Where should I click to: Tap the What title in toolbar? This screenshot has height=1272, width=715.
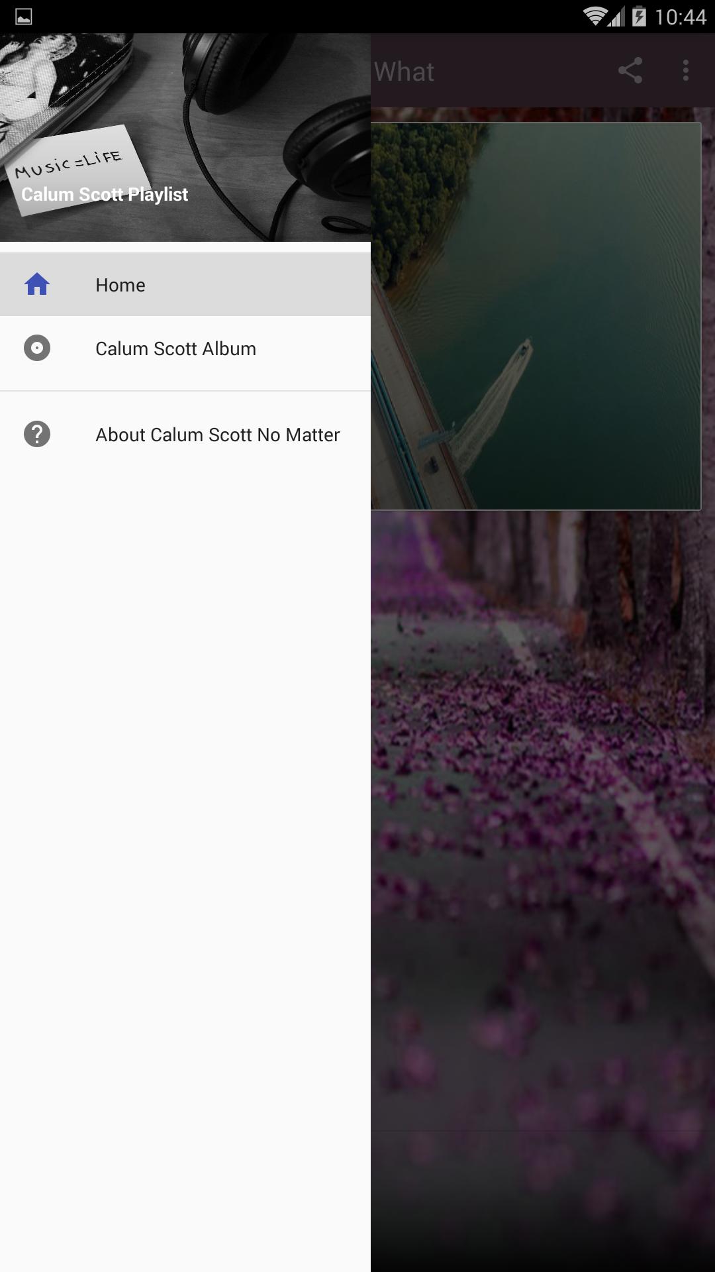coord(405,72)
